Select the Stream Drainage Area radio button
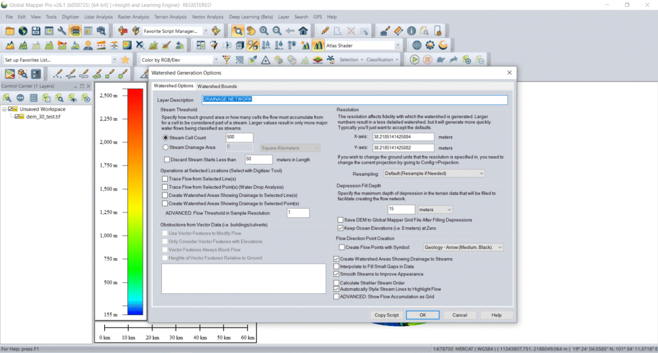Screen dimensions: 658x353 165,147
